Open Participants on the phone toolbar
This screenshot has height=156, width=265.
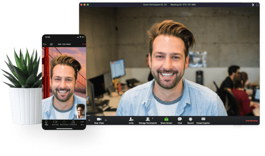point(73,123)
